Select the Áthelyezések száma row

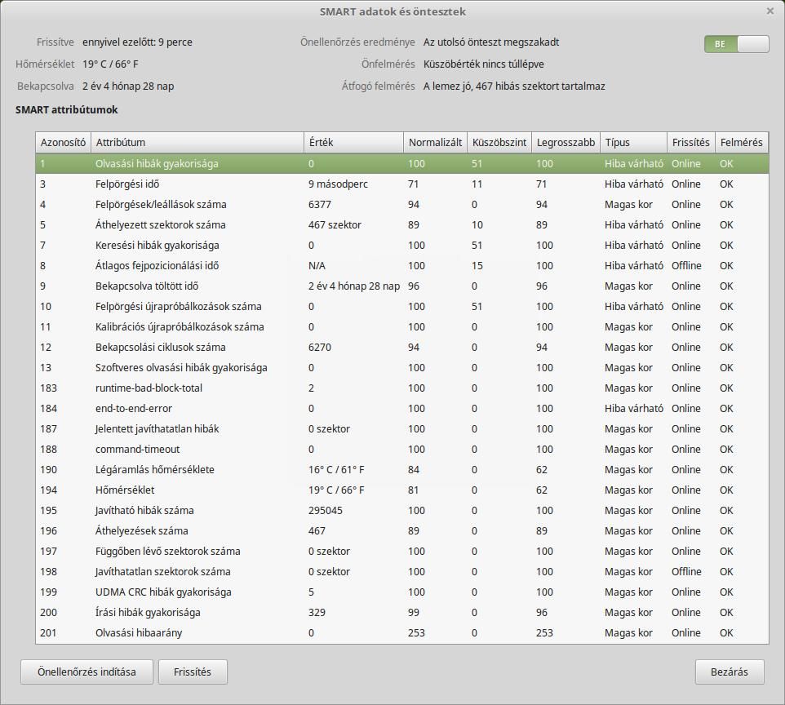point(402,530)
